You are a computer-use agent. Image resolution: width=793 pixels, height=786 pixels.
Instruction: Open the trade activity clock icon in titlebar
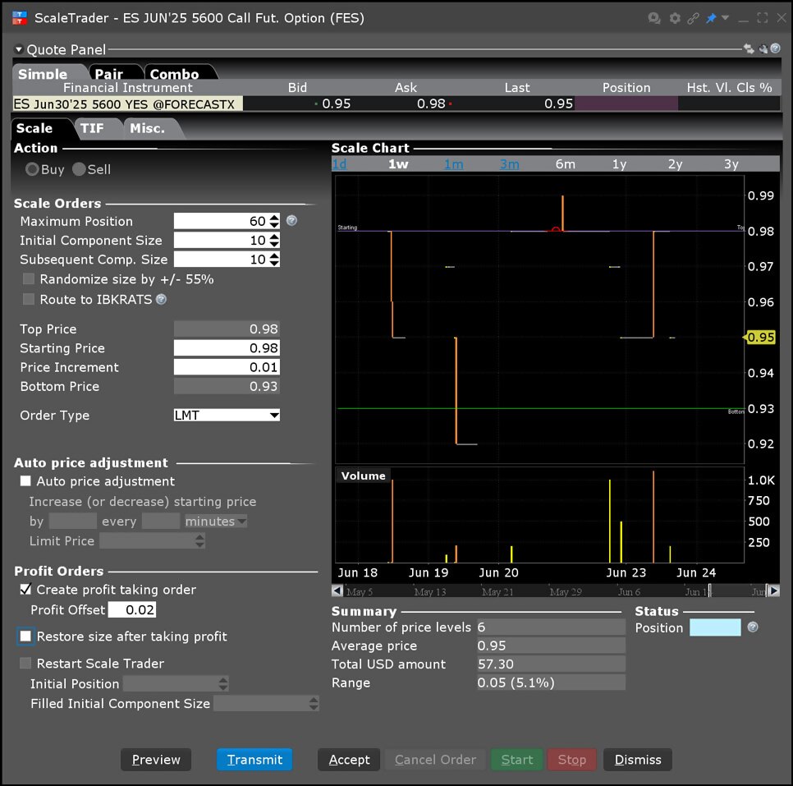654,18
